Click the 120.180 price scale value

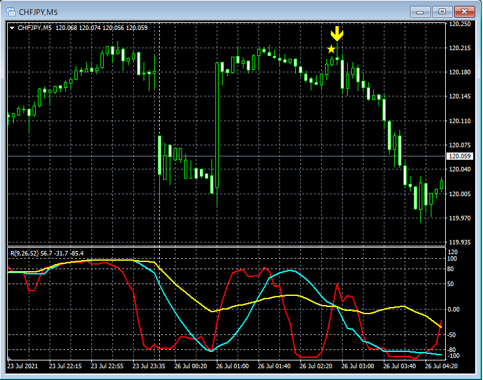point(460,72)
